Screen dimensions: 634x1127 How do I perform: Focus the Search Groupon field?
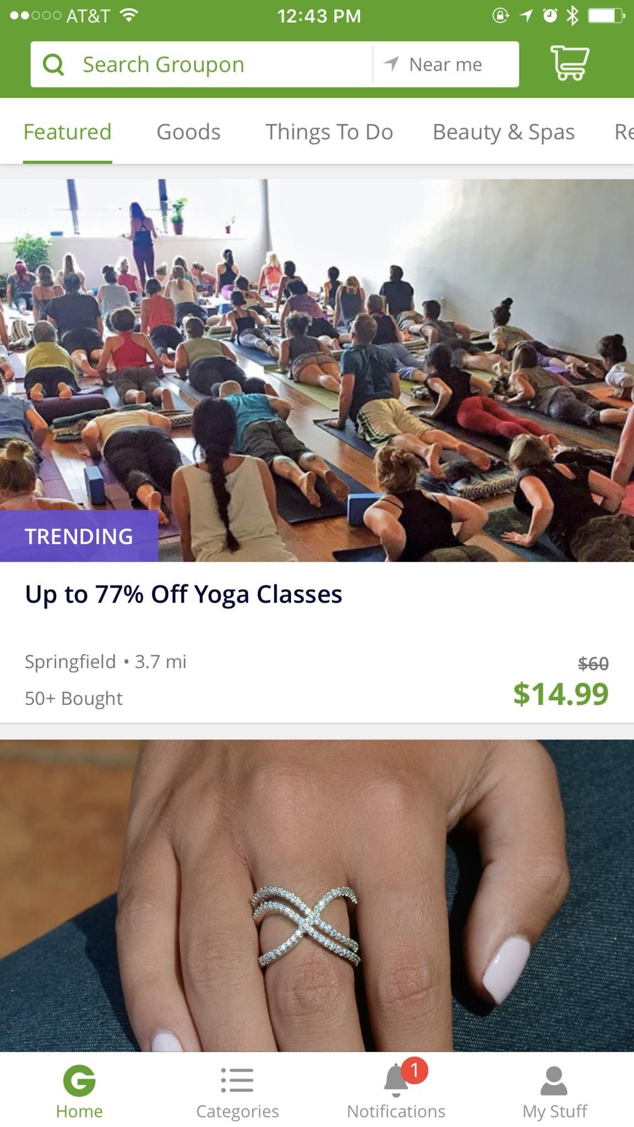[201, 64]
